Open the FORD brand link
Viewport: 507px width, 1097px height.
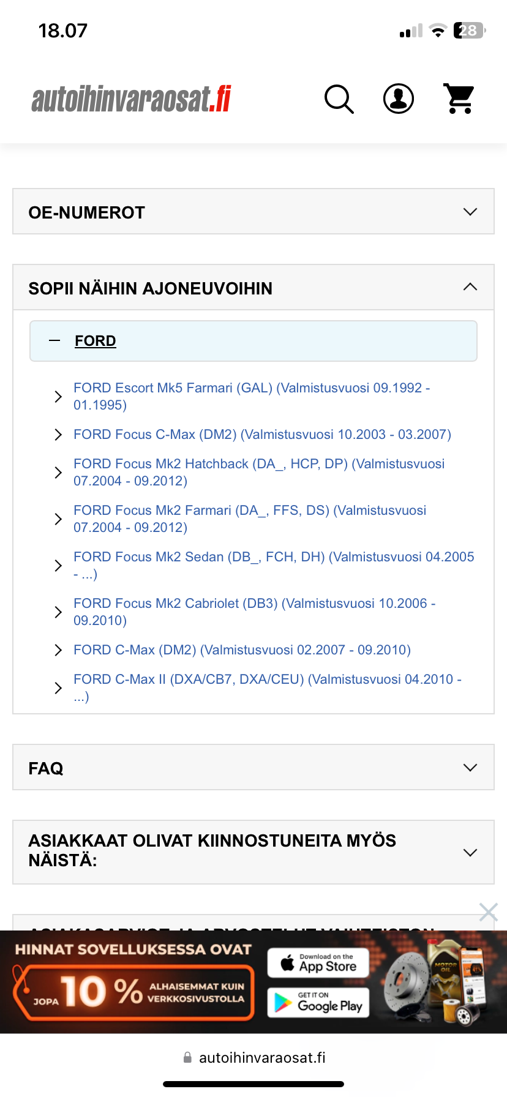pos(96,341)
